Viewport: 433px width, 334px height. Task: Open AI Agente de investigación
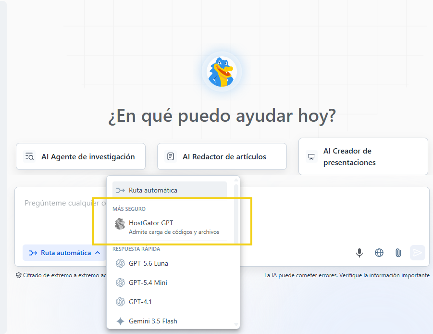point(81,156)
